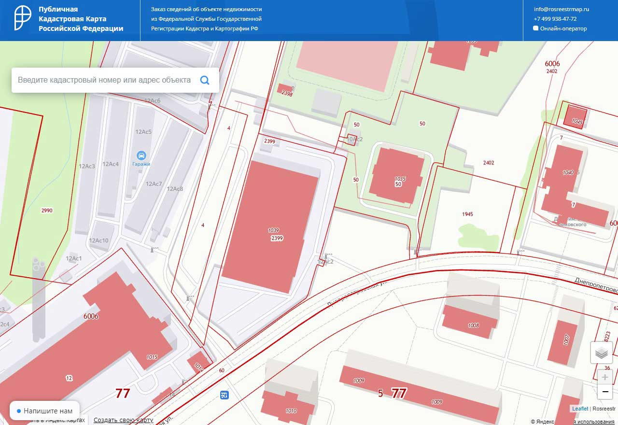The width and height of the screenshot is (618, 425).
Task: Open the Leaflet attribution link
Action: (x=580, y=409)
